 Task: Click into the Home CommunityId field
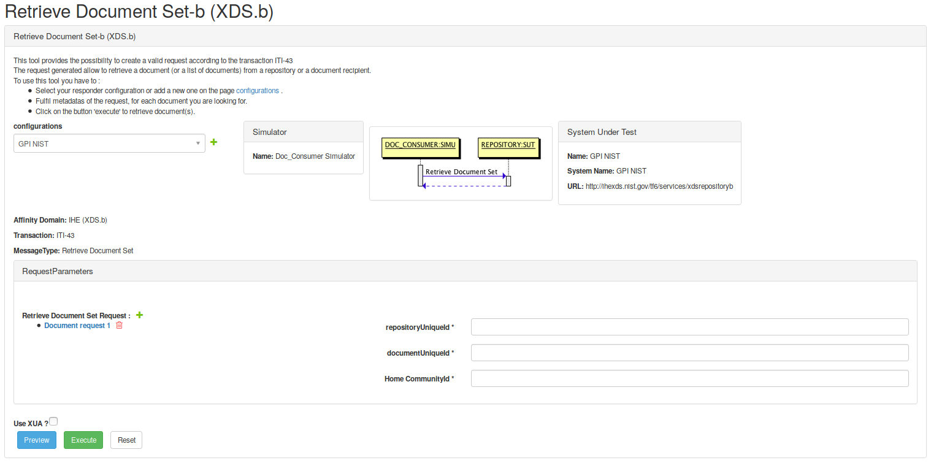pyautogui.click(x=689, y=379)
